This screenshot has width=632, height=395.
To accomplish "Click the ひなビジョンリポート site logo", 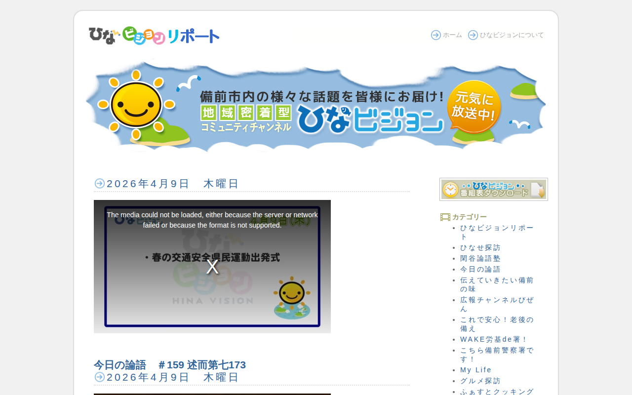I will 154,36.
